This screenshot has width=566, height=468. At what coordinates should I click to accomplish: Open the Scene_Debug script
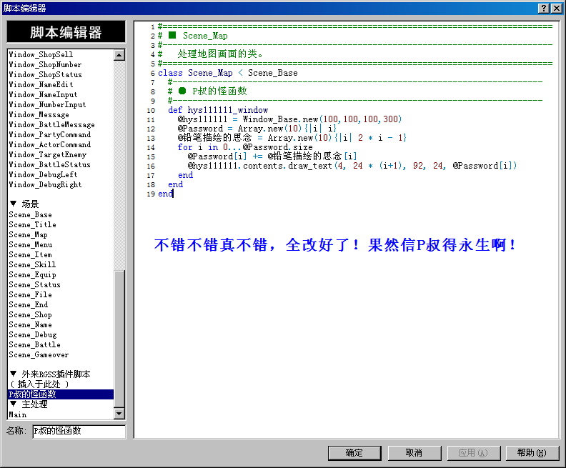pyautogui.click(x=33, y=335)
